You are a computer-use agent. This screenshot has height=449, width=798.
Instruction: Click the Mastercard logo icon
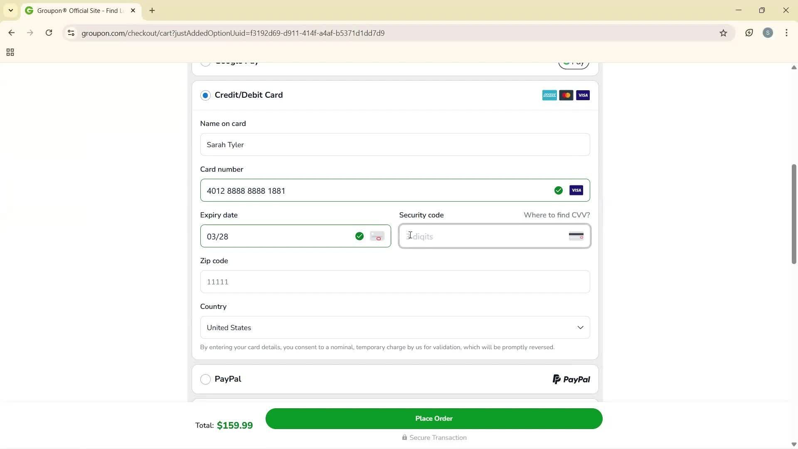(566, 95)
